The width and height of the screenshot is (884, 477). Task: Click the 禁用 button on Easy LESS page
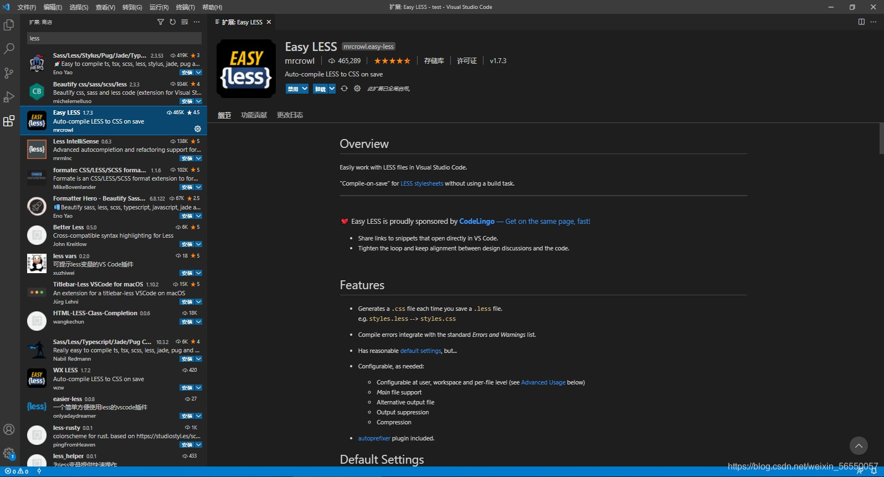pyautogui.click(x=293, y=89)
